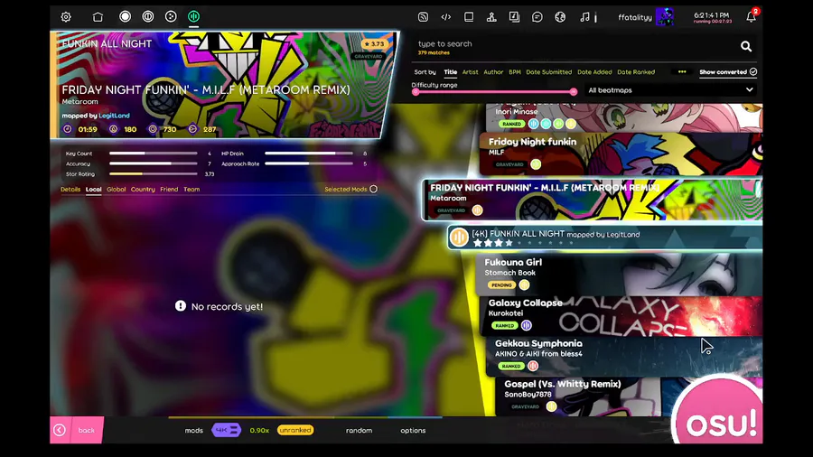Viewport: 813px width, 457px height.
Task: Select the osu!taiko ruleset icon
Action: pos(148,16)
